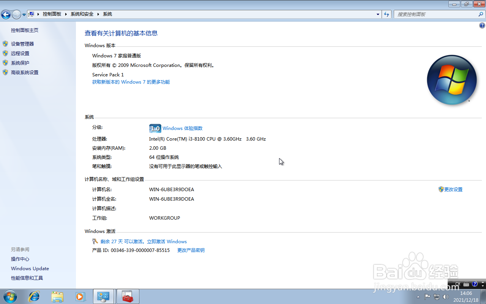The image size is (486, 304).
Task: Select 系统 in the address breadcrumb
Action: pyautogui.click(x=107, y=14)
